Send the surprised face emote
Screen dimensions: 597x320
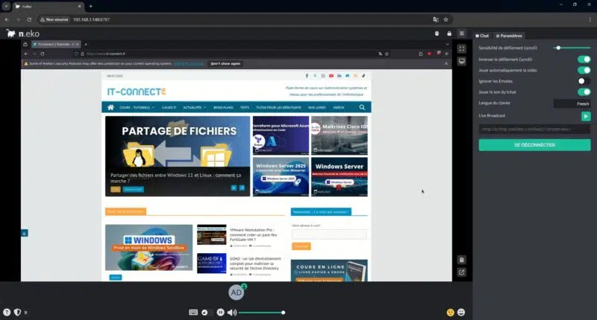[451, 313]
